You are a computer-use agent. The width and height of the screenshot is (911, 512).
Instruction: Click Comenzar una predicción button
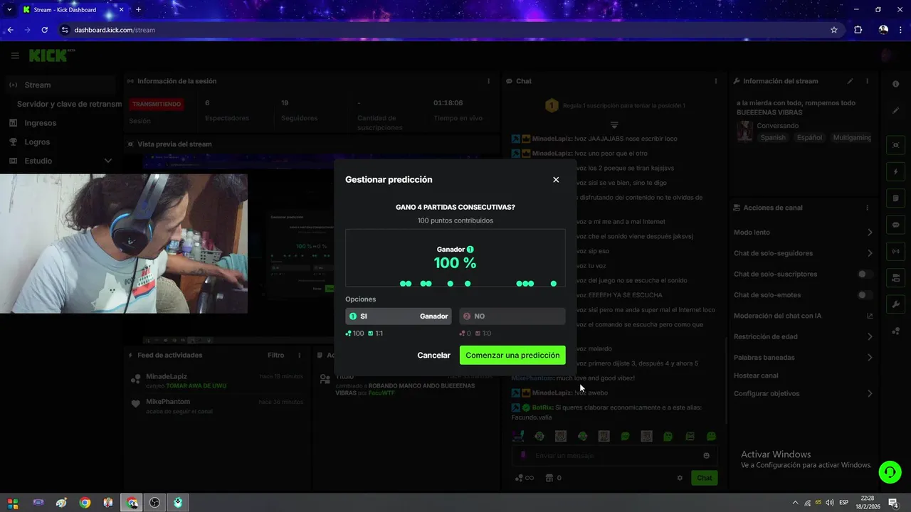pos(512,356)
